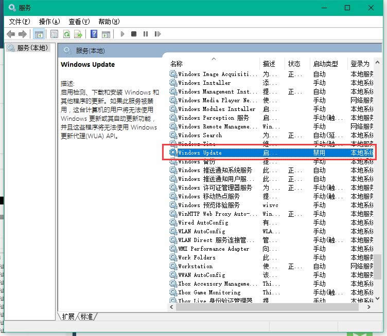The image size is (387, 336).
Task: Switch to the 标准 tab at bottom
Action: 87,317
